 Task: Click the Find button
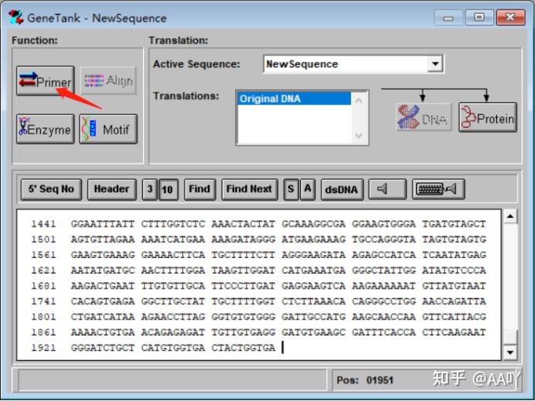(x=199, y=189)
